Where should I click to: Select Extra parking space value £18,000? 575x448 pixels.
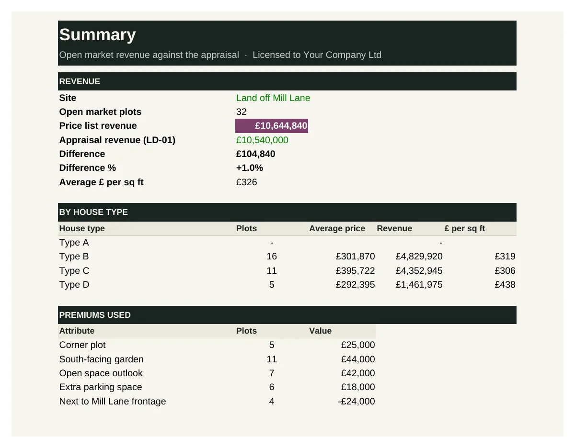coord(358,387)
